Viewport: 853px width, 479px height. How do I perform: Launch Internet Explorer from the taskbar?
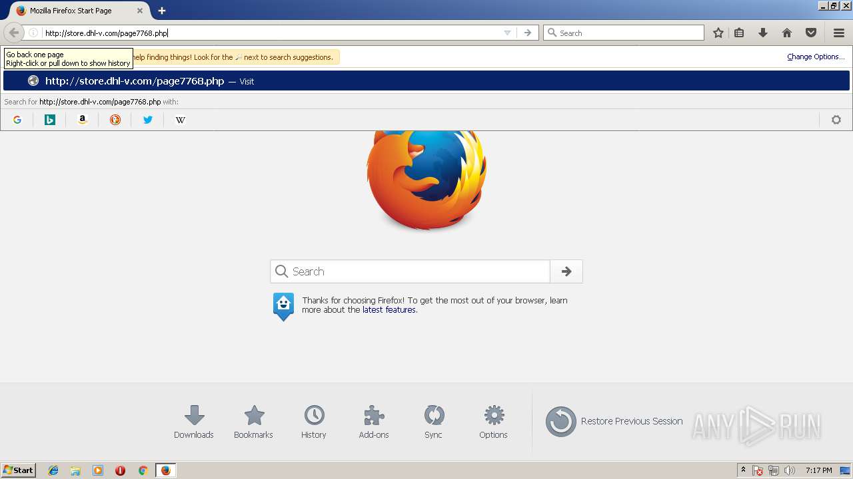[53, 470]
